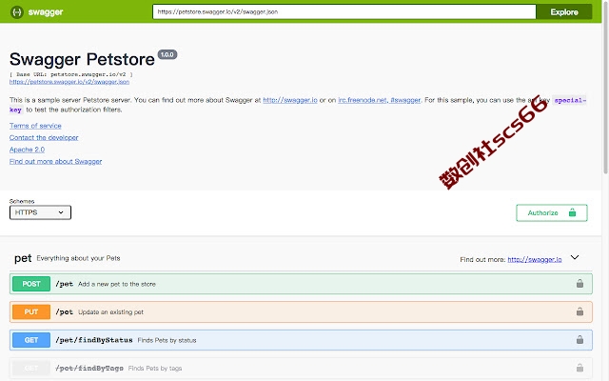
Task: Open the swagger.io link in pet section
Action: click(535, 259)
